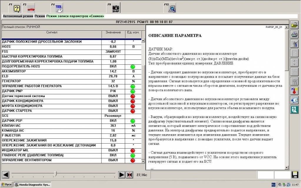
Task: Select the АККУМУЛЯТОР signal row
Action: (x=71, y=71)
